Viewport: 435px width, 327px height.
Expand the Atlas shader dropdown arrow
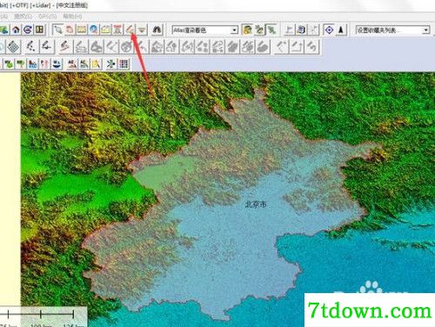234,30
